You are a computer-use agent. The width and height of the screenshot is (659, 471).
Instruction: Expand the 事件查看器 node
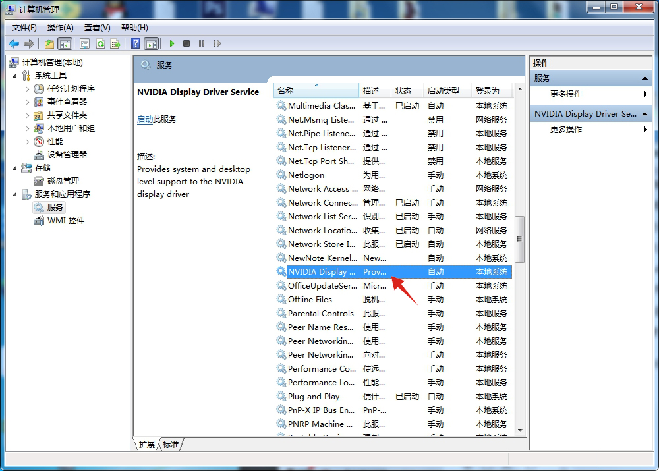tap(27, 102)
